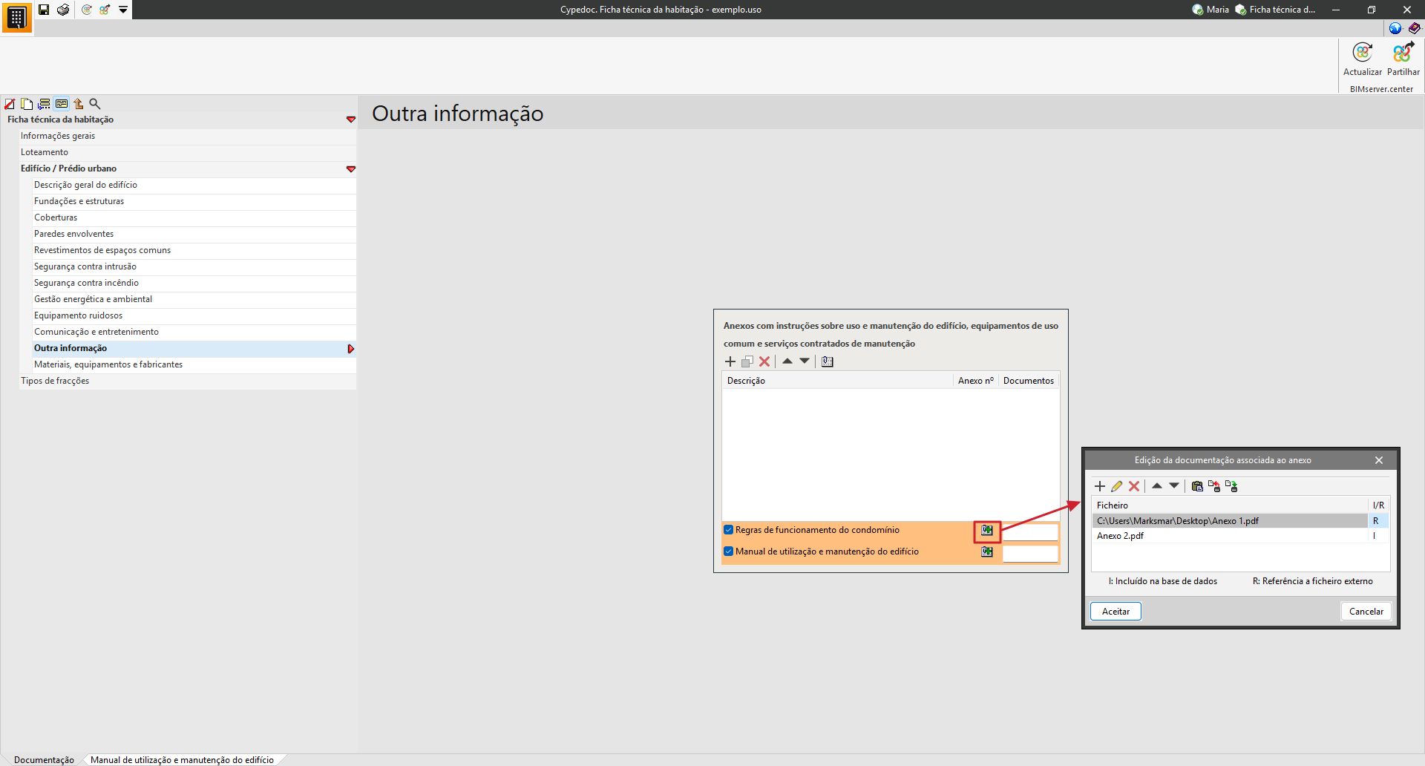Move annex up with the up arrow

pyautogui.click(x=787, y=361)
